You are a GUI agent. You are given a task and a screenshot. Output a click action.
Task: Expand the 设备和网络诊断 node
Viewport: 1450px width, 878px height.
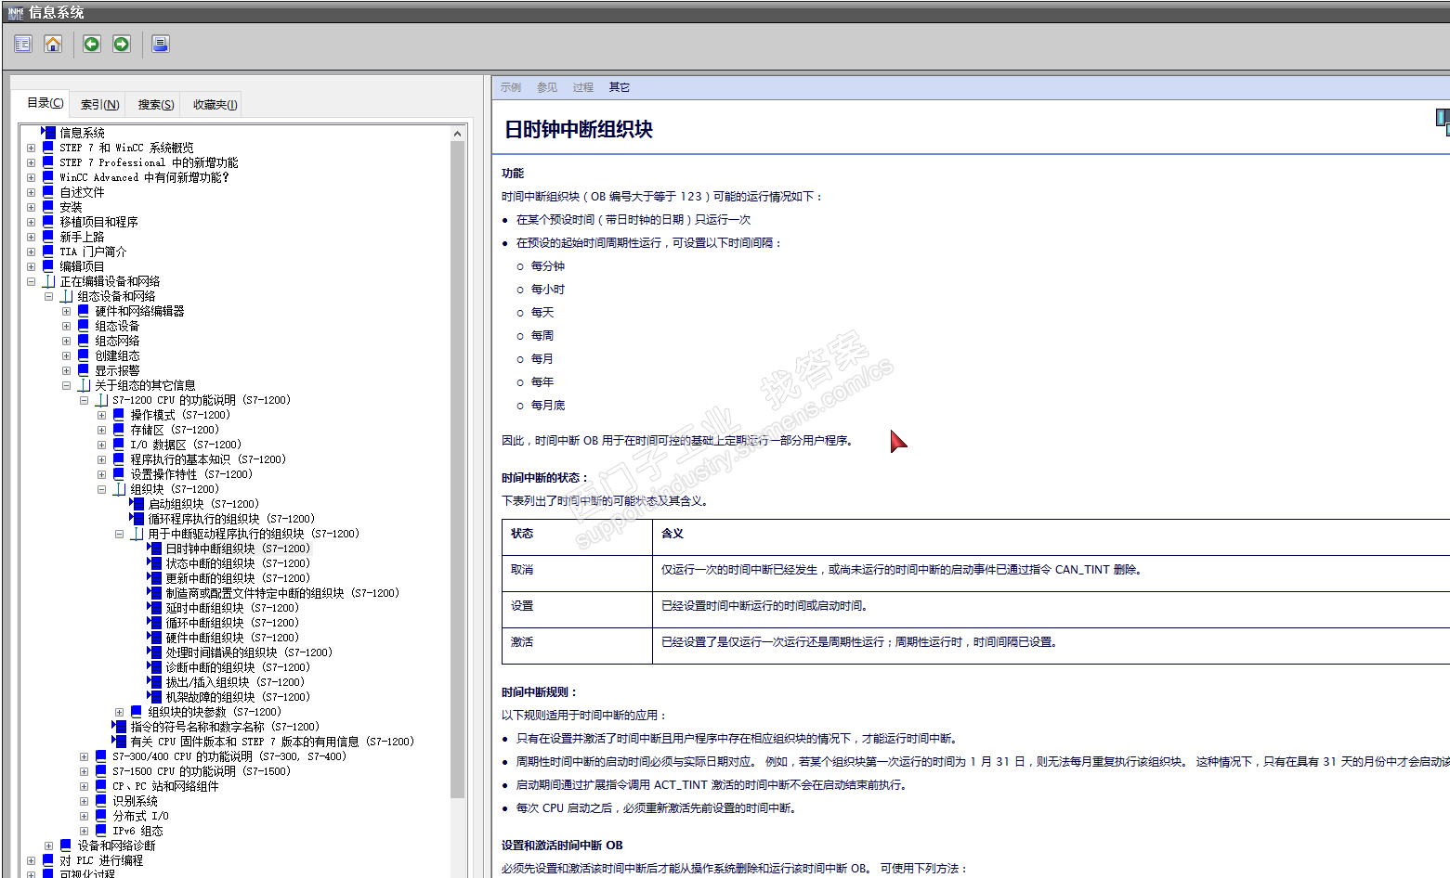48,846
